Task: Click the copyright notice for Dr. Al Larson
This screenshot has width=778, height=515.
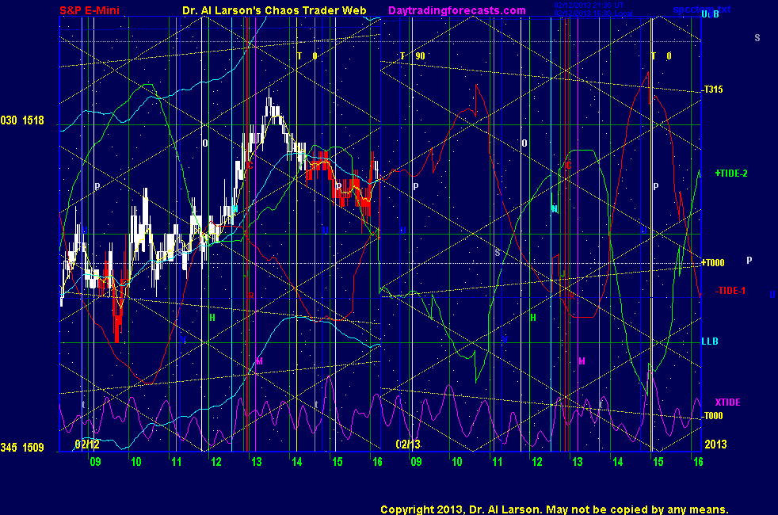Action: [x=555, y=509]
